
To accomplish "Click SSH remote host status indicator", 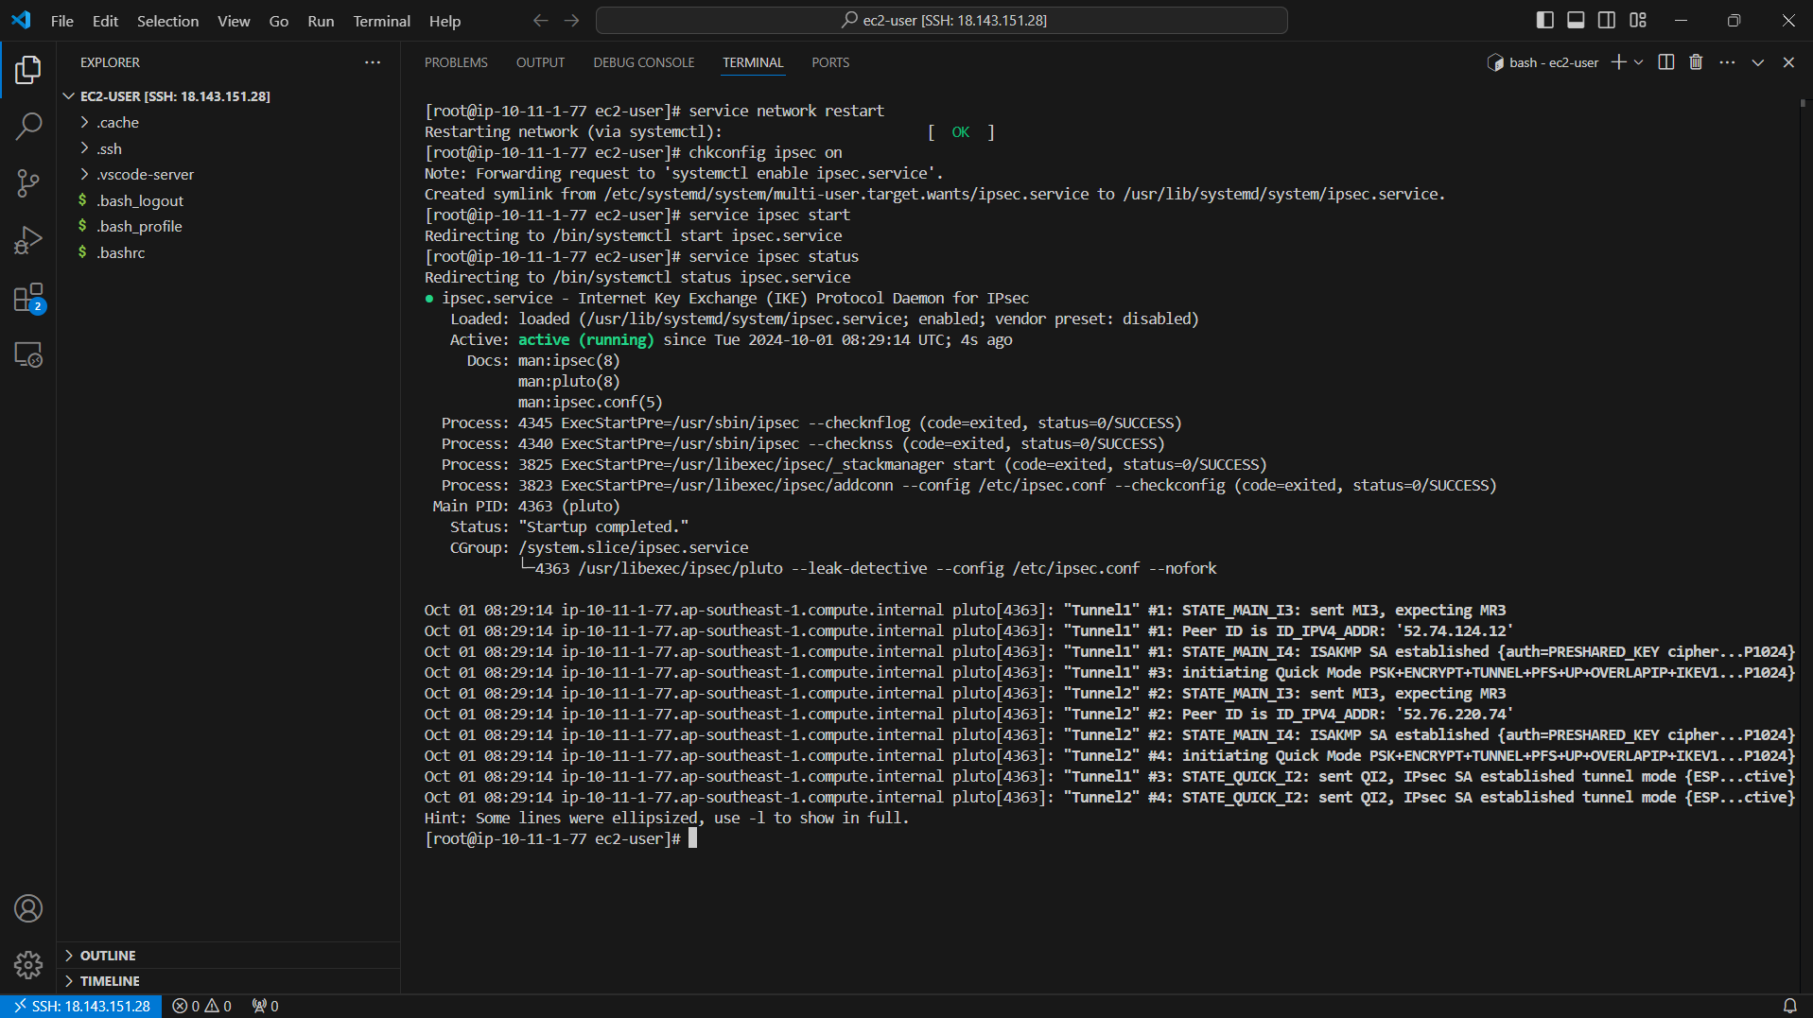I will [x=81, y=1006].
